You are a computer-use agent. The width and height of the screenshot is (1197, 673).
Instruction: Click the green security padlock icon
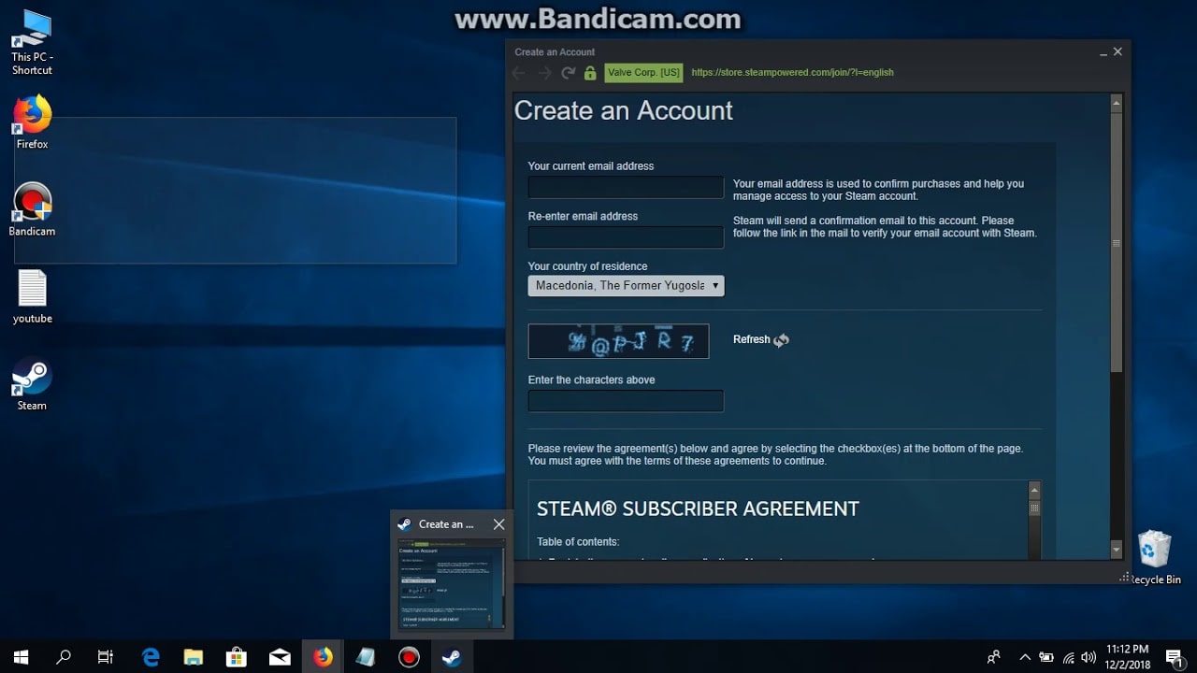(590, 73)
